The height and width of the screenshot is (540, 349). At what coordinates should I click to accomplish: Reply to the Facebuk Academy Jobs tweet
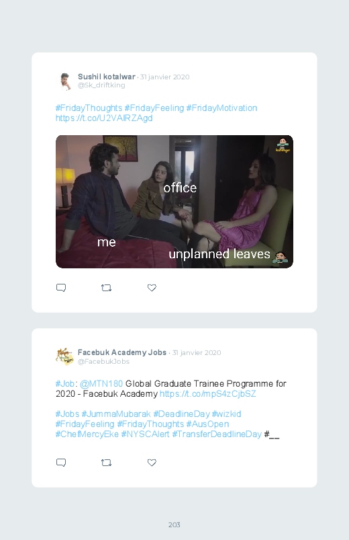pyautogui.click(x=61, y=463)
